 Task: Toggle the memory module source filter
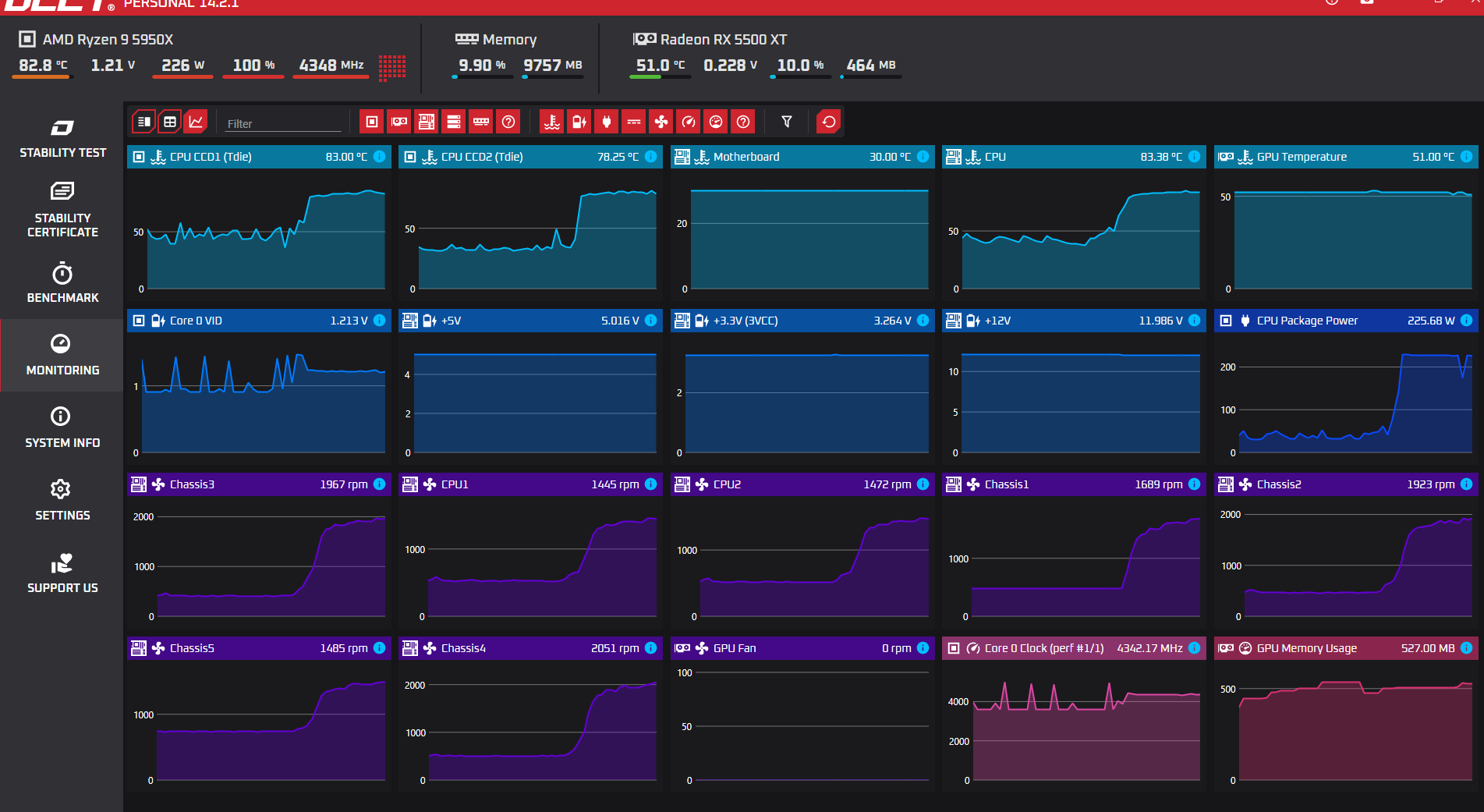point(481,122)
